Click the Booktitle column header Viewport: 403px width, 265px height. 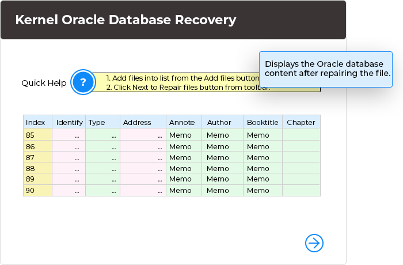click(263, 122)
